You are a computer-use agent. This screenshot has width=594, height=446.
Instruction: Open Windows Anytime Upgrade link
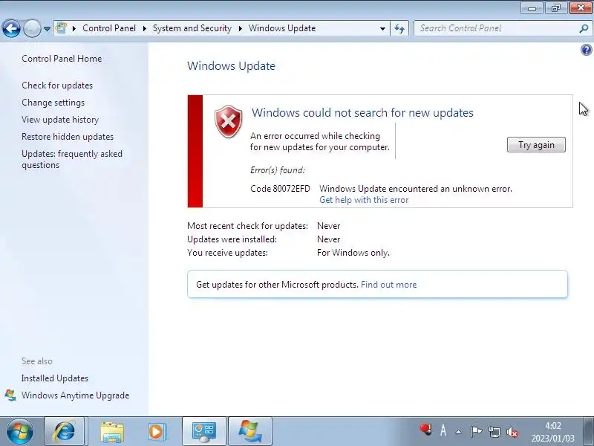(76, 395)
